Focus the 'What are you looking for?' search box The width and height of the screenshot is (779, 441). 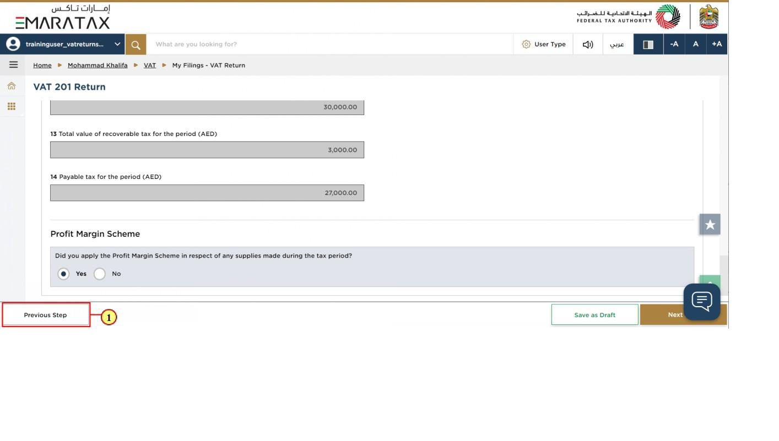click(329, 44)
